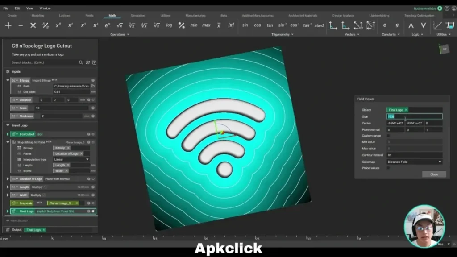Click the Close button in Field Viewer
Image resolution: width=457 pixels, height=257 pixels.
433,174
